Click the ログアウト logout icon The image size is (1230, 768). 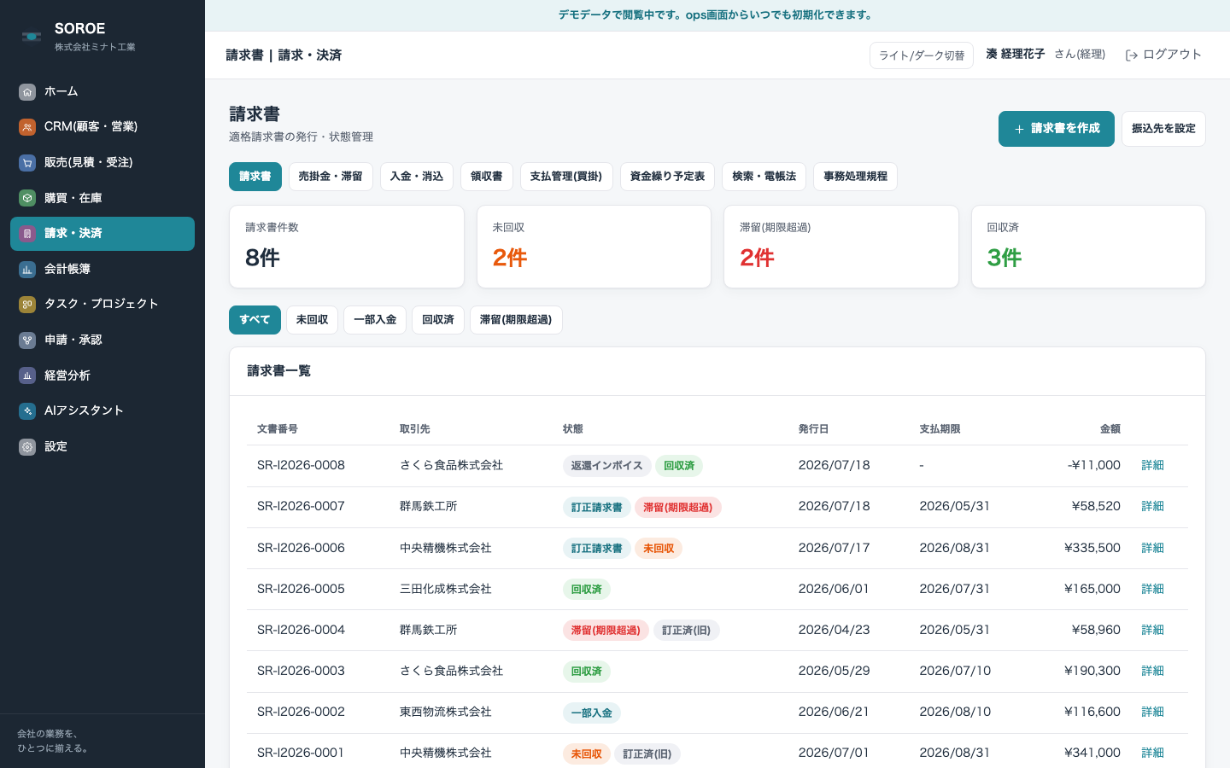point(1132,55)
